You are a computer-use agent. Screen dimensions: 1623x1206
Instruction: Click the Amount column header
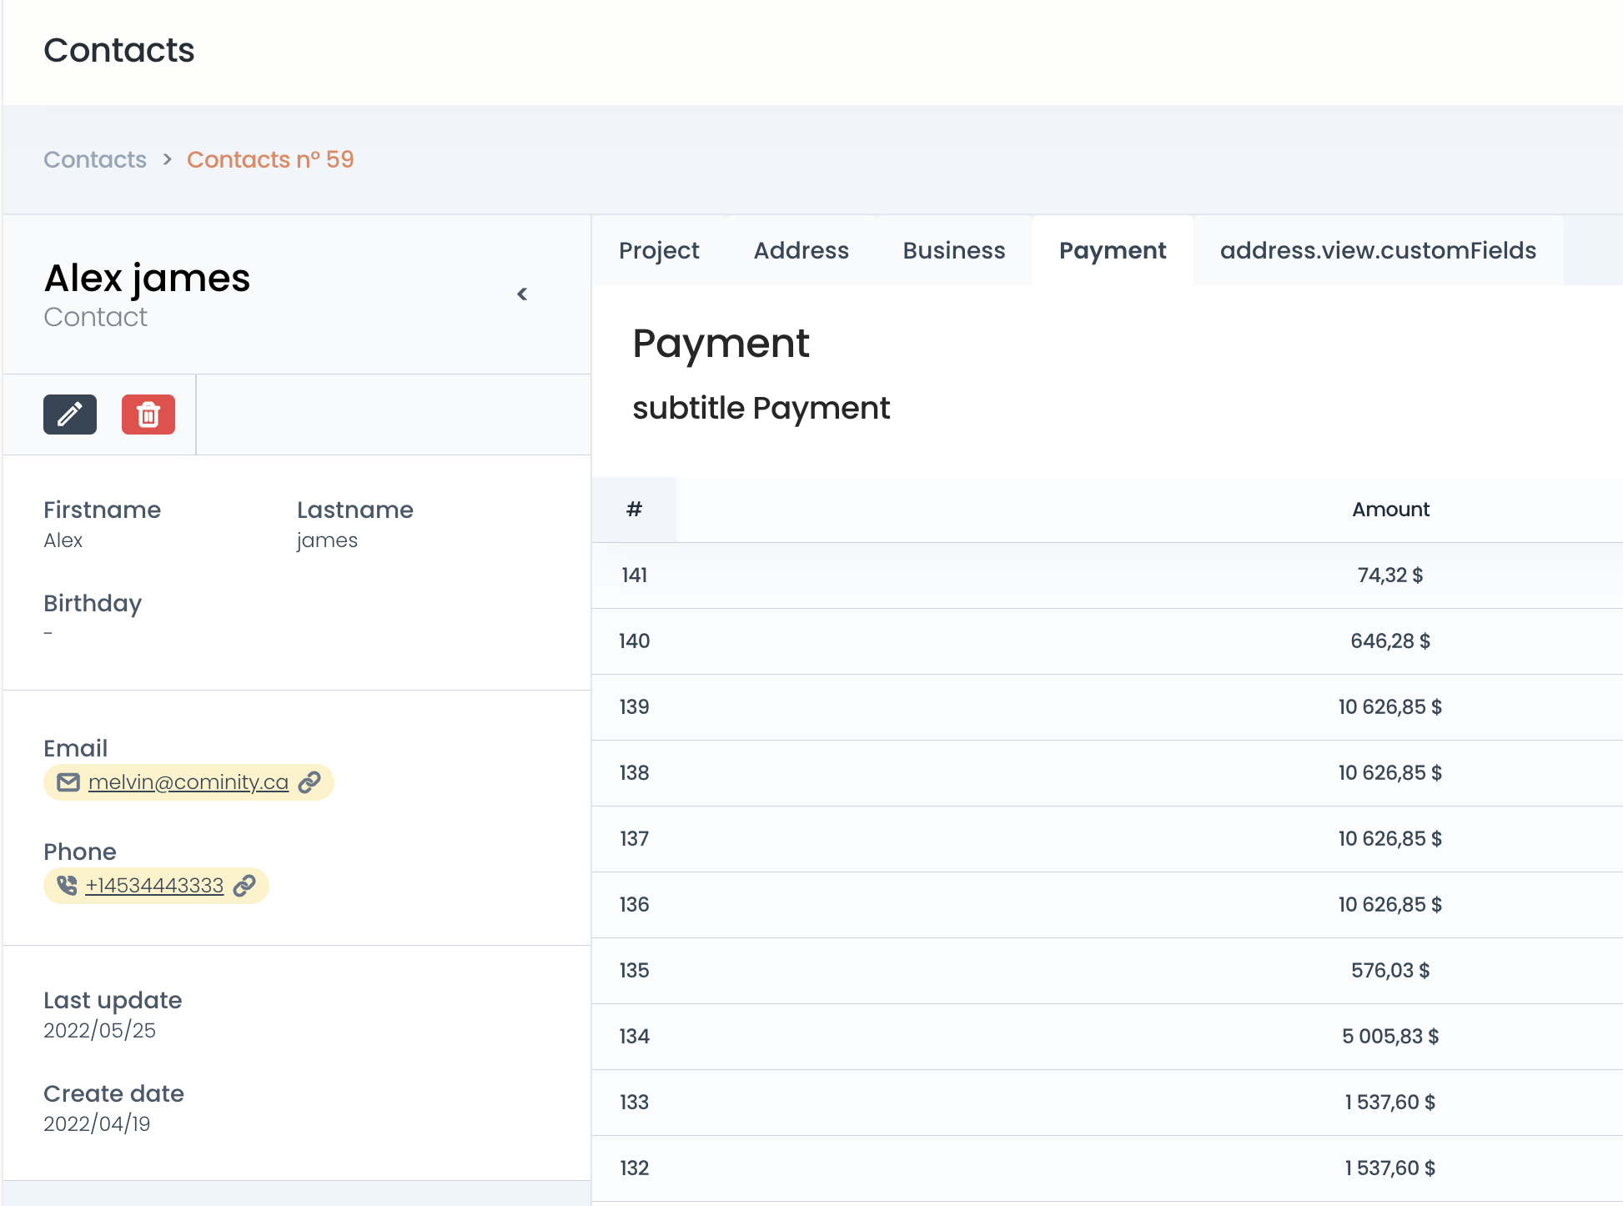pos(1390,510)
